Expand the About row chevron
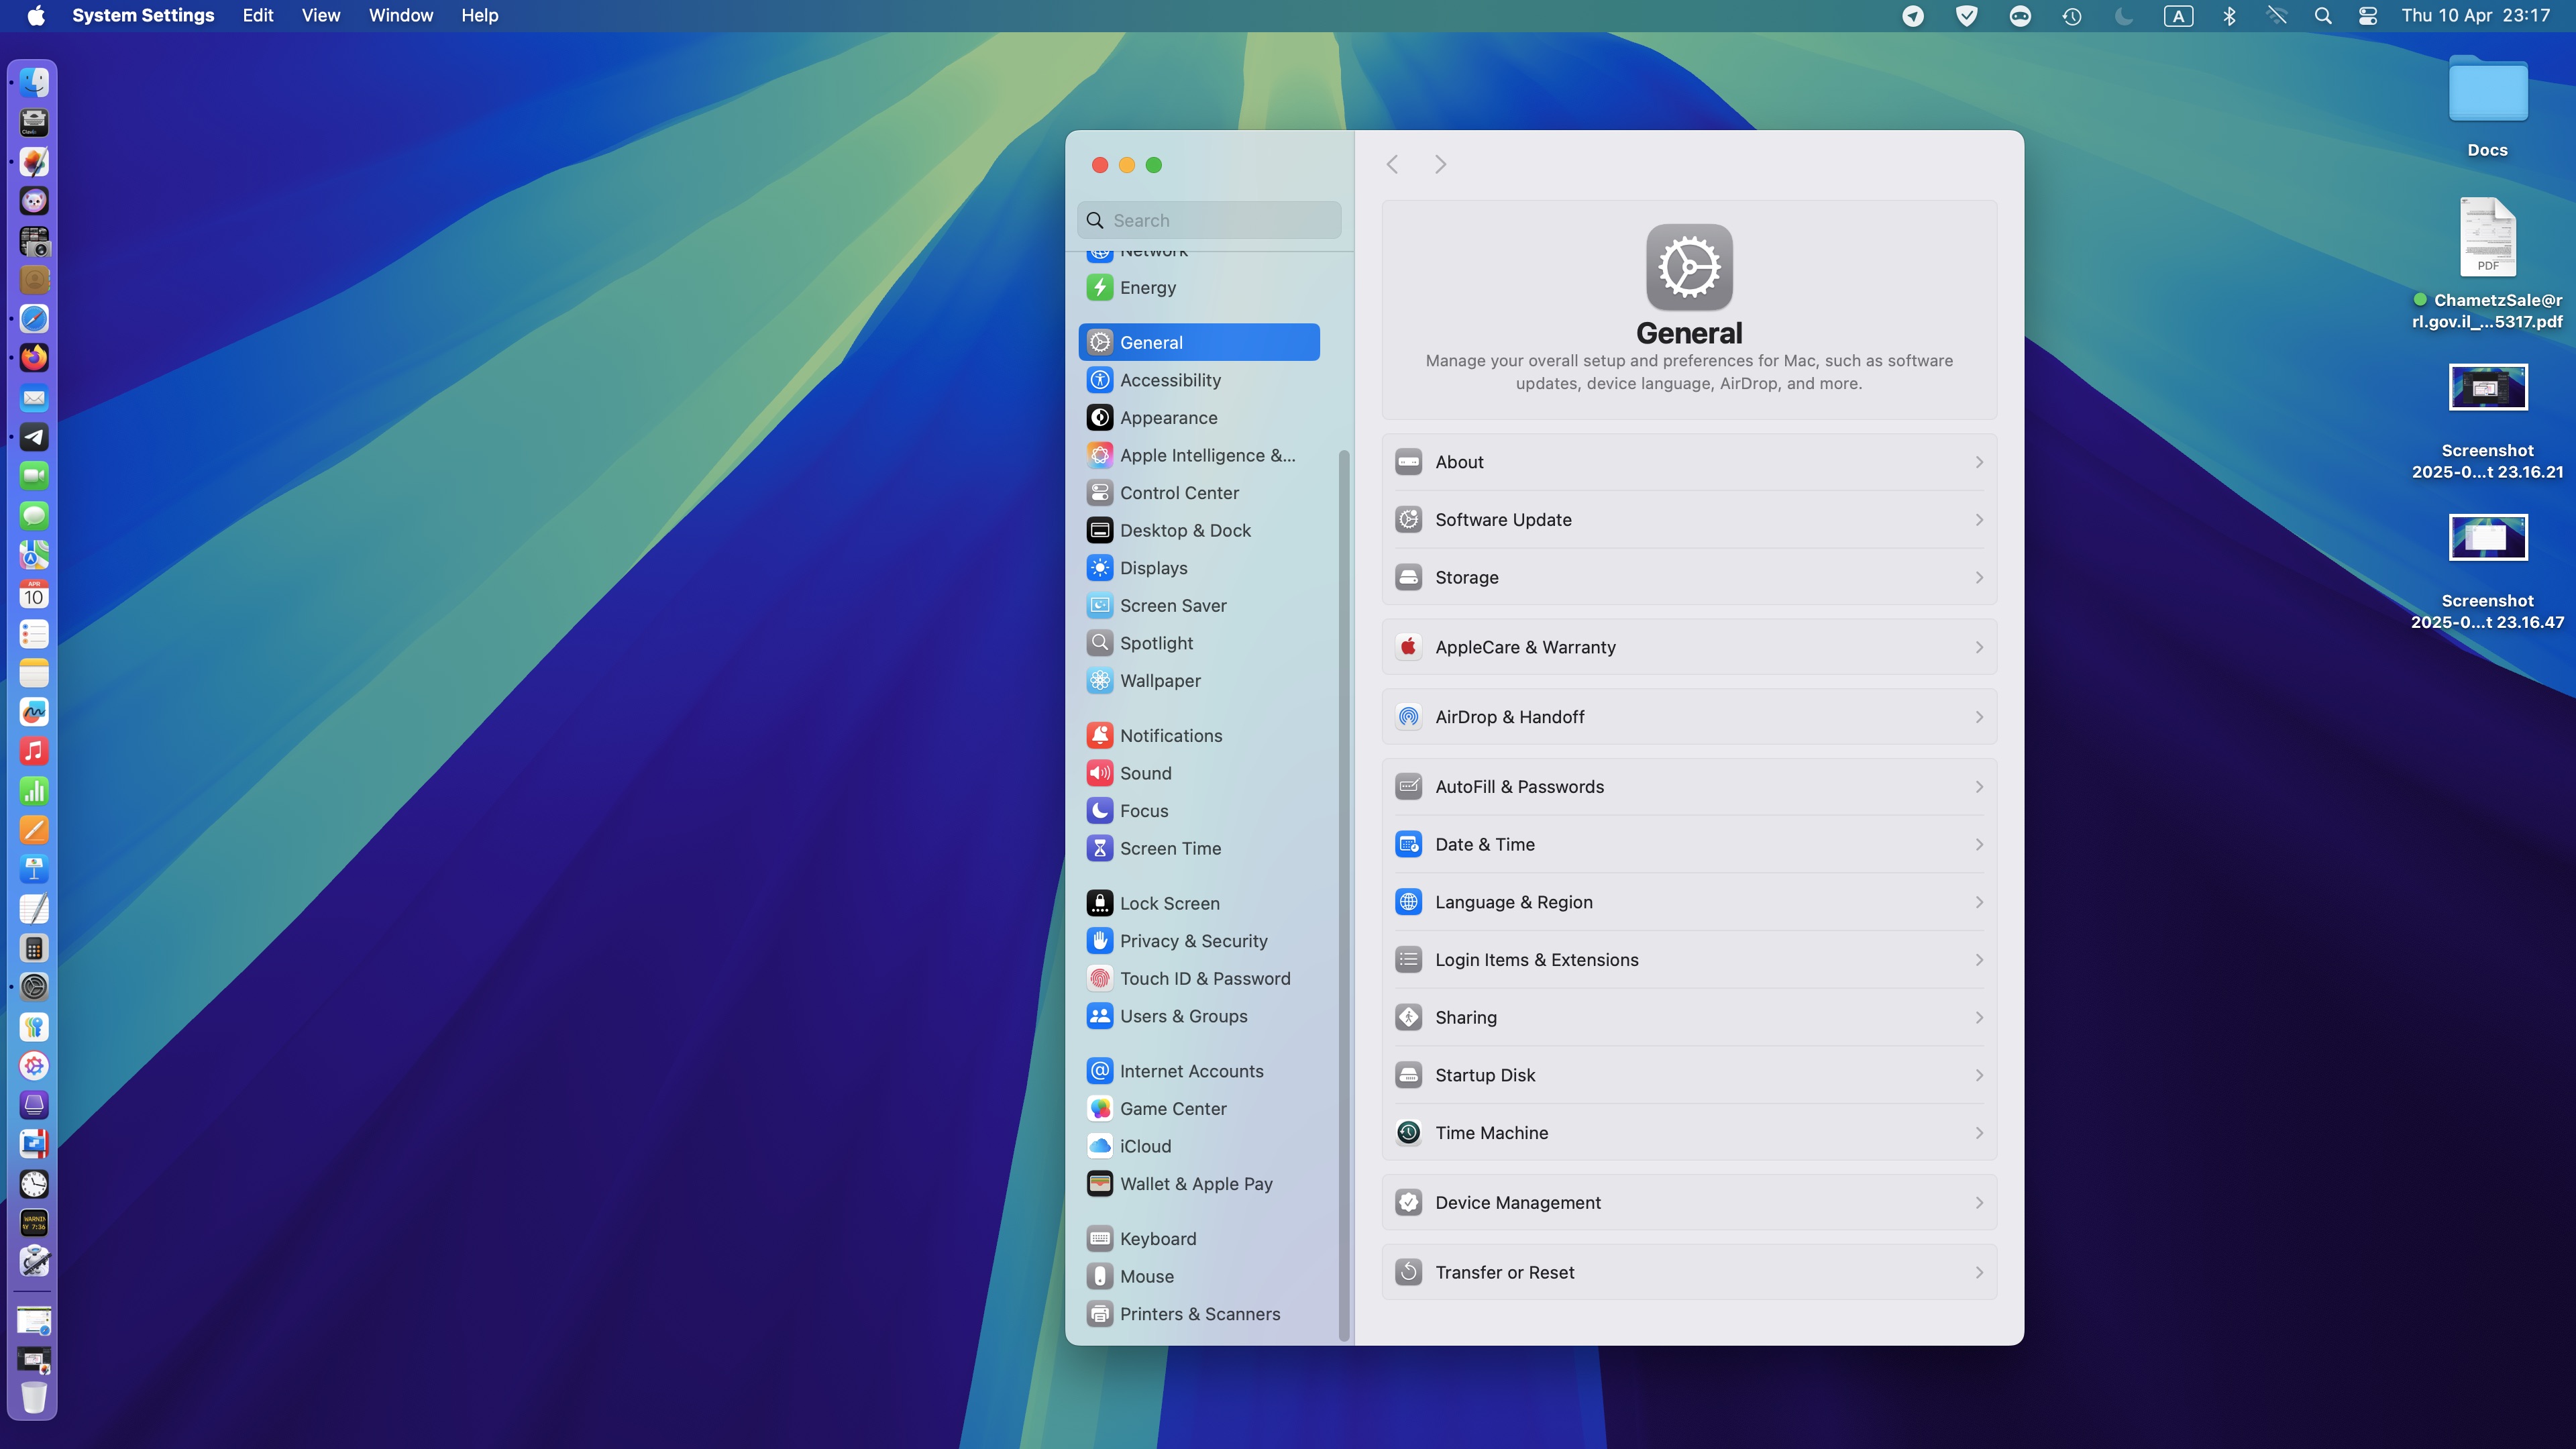2576x1449 pixels. 1978,462
